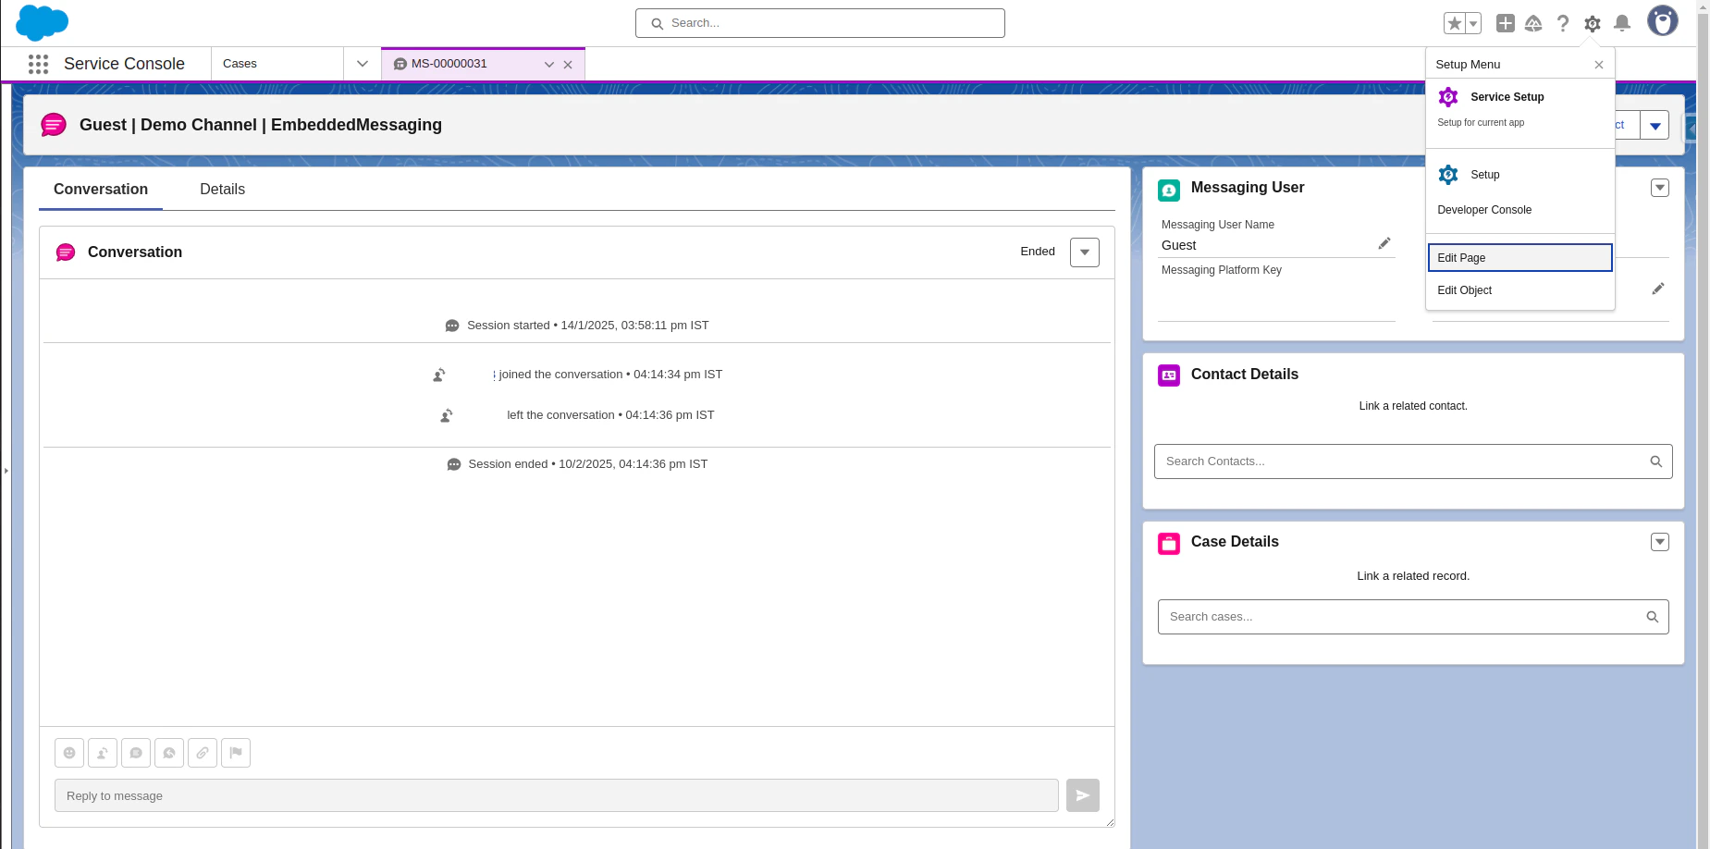Open the Cases navigation tab
This screenshot has width=1710, height=849.
240,63
